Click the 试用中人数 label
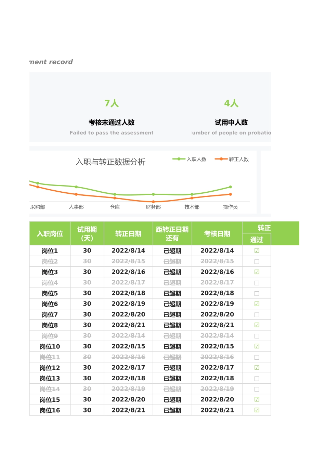The image size is (325, 460). 231,123
